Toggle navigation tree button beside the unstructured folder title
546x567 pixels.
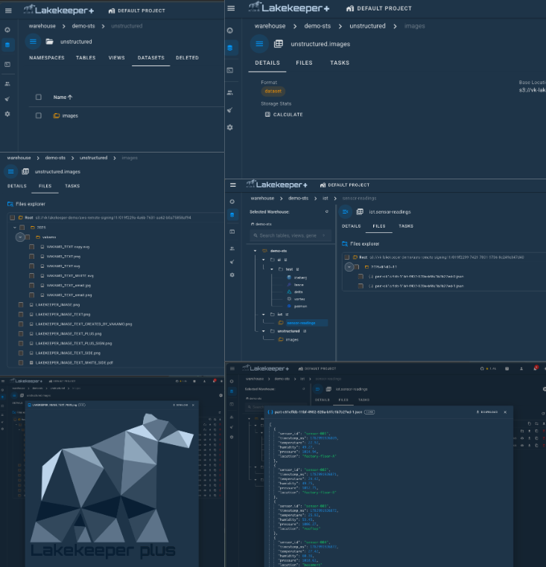[33, 42]
